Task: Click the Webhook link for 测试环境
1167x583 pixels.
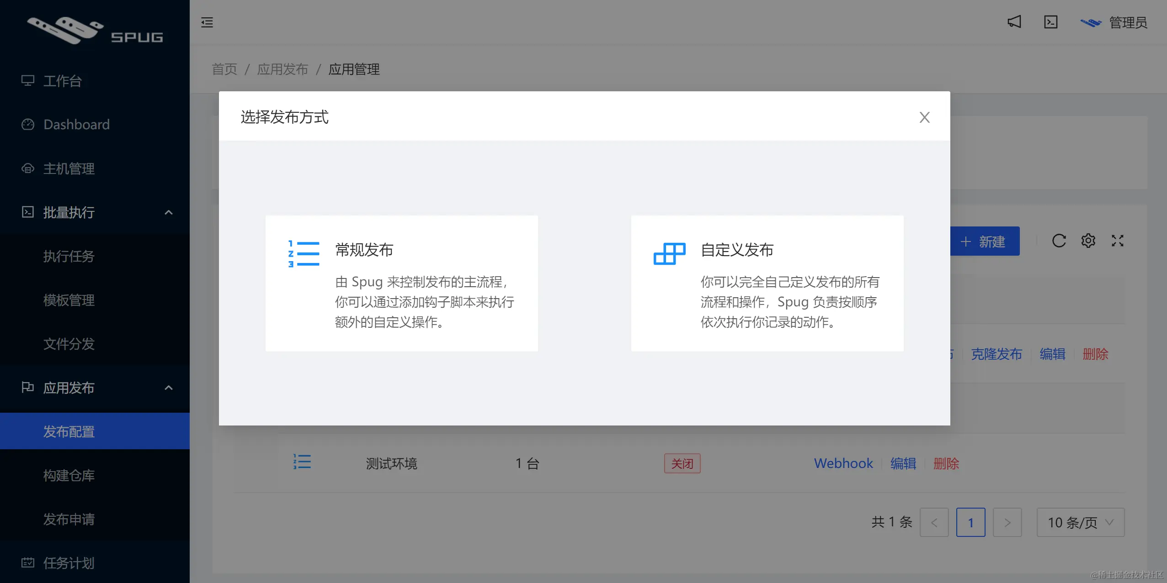Action: click(843, 463)
